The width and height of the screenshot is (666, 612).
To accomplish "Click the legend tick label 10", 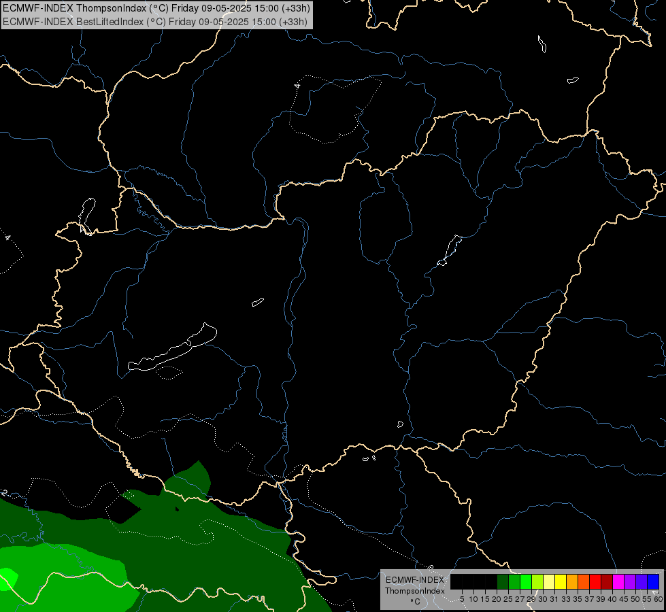I will [473, 599].
